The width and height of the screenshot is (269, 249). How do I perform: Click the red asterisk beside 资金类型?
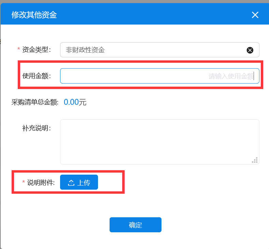click(x=18, y=50)
